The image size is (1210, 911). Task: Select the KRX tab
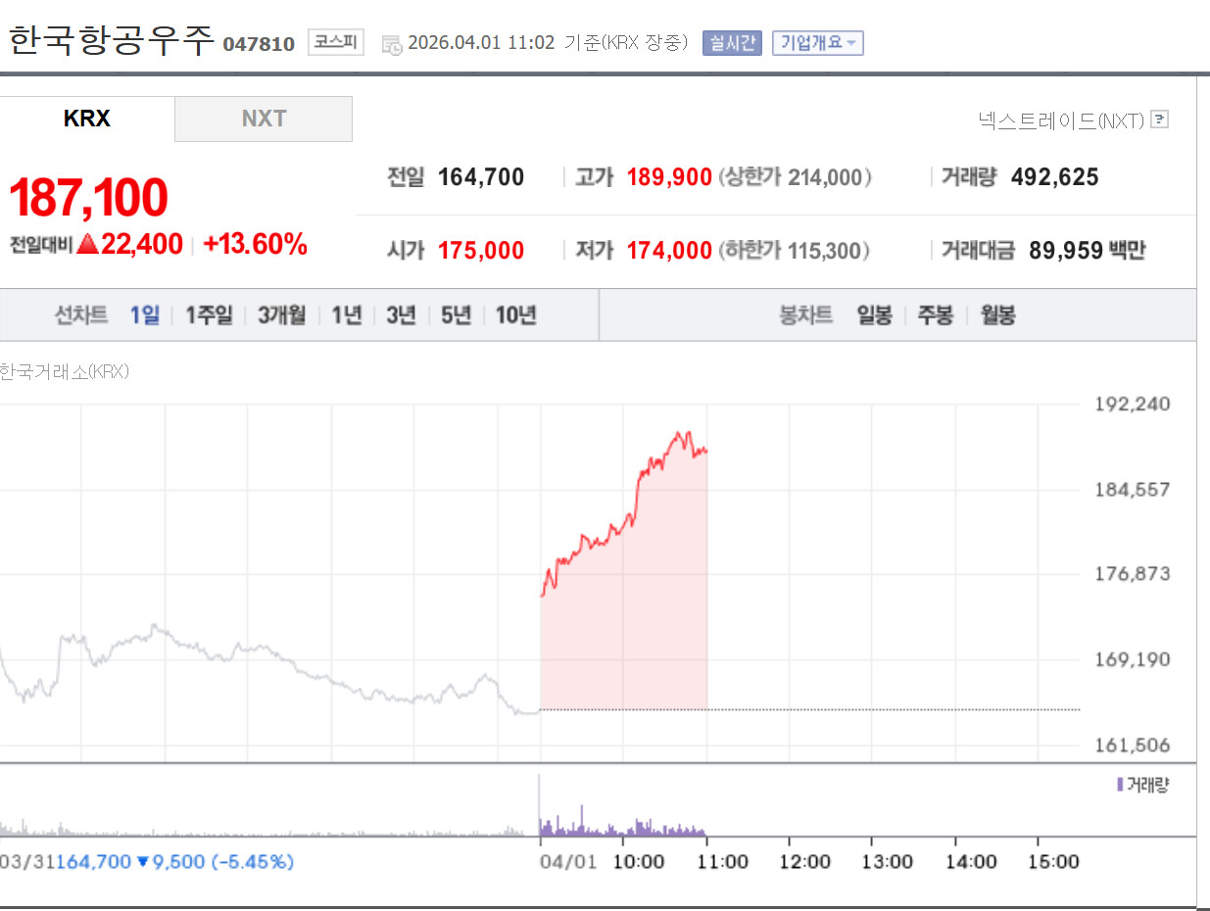click(x=87, y=119)
